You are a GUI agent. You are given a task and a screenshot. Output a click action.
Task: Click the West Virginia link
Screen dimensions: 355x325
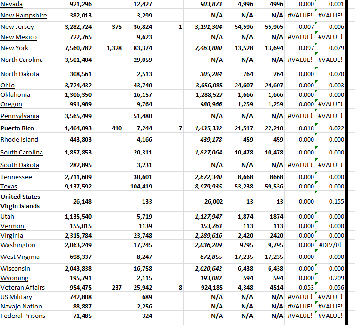point(20,257)
